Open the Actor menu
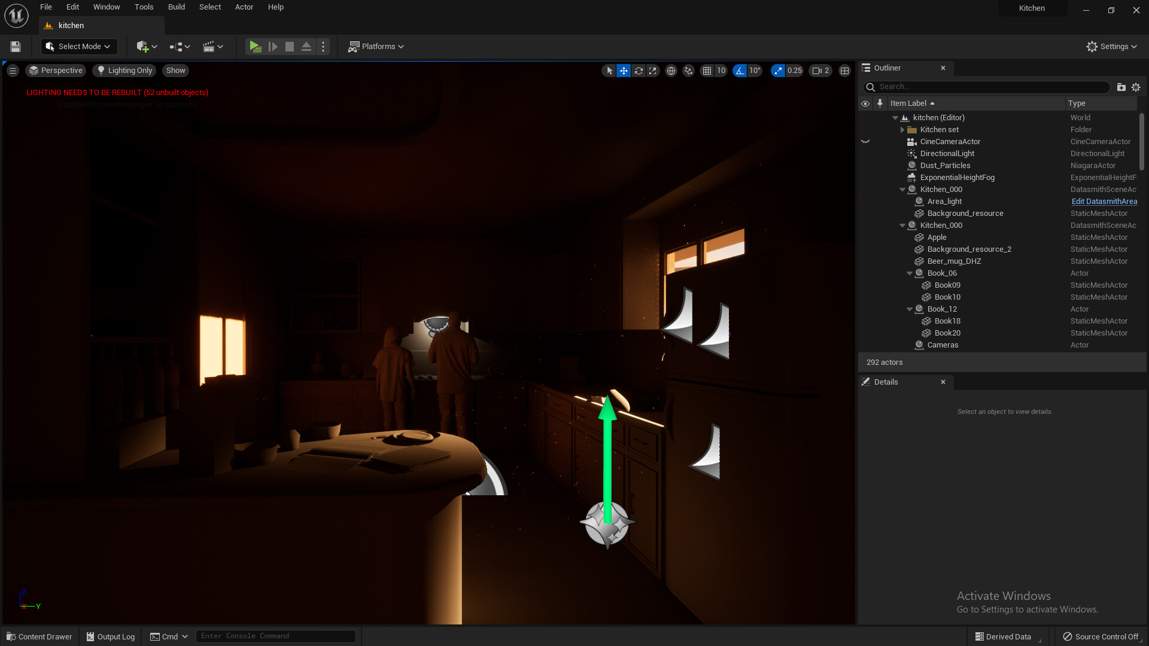This screenshot has height=646, width=1149. click(244, 7)
